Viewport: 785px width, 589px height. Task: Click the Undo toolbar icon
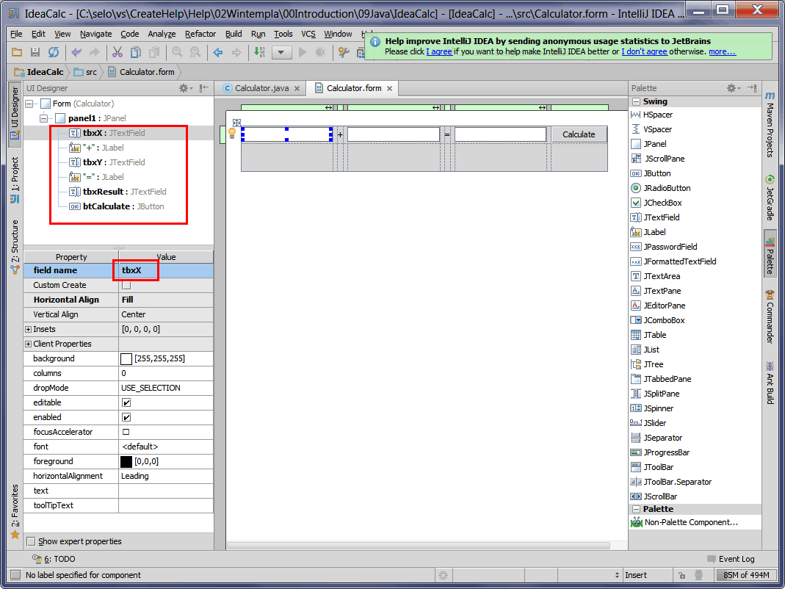coord(76,52)
